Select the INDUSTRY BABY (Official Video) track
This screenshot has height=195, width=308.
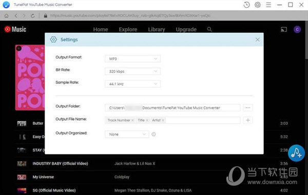[x=60, y=163]
